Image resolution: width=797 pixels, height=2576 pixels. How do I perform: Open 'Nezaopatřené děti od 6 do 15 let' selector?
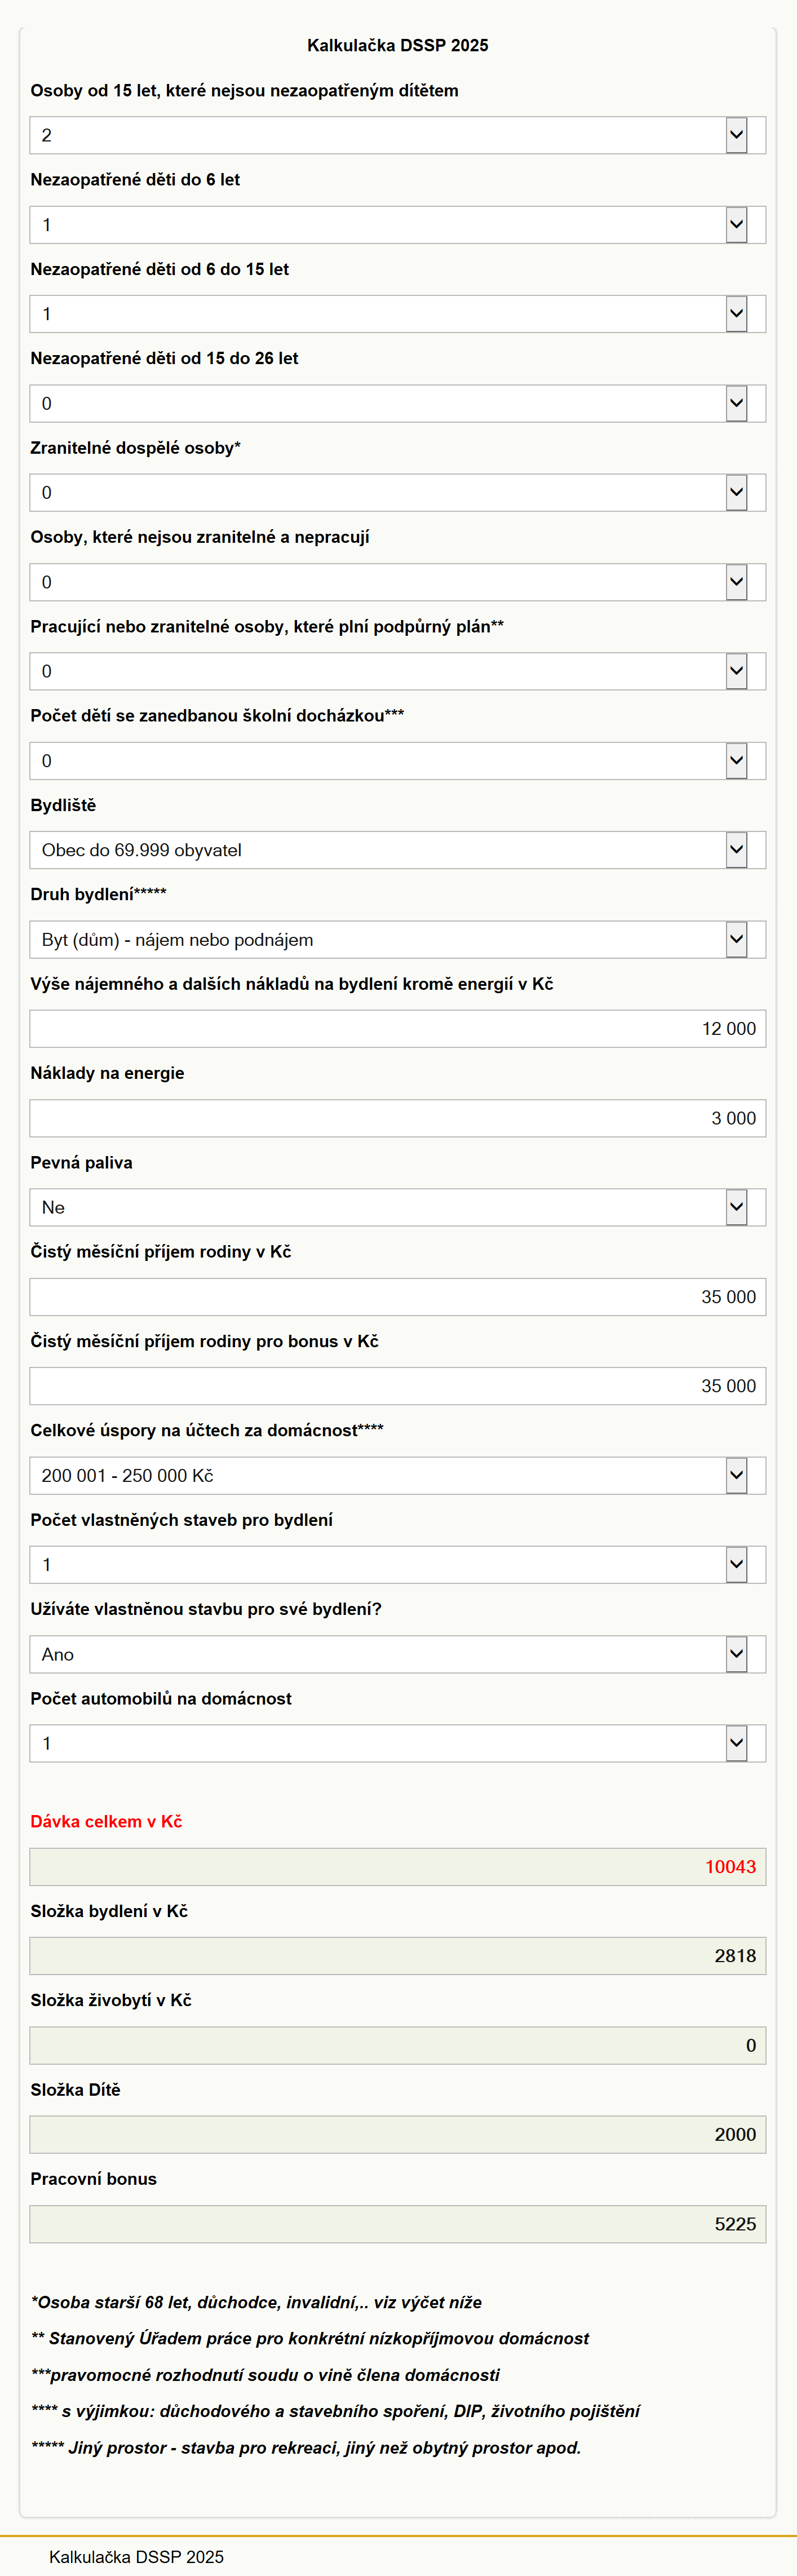pos(398,314)
